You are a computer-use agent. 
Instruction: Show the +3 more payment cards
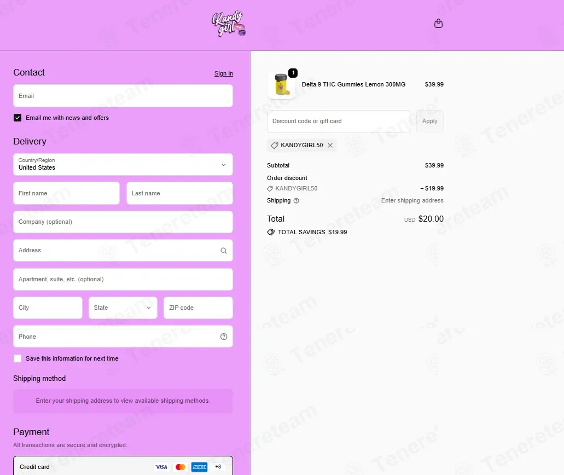(x=218, y=467)
